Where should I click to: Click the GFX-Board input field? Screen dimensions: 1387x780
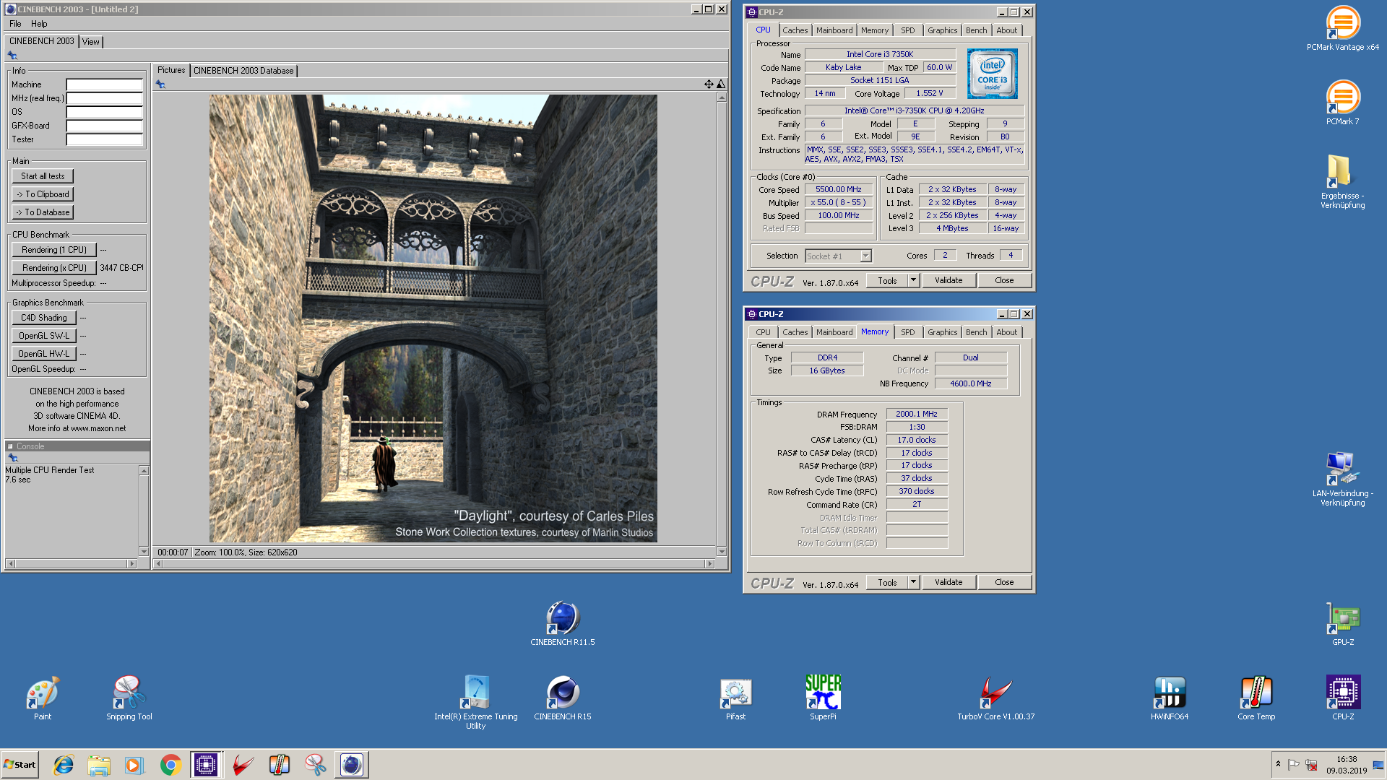[105, 126]
